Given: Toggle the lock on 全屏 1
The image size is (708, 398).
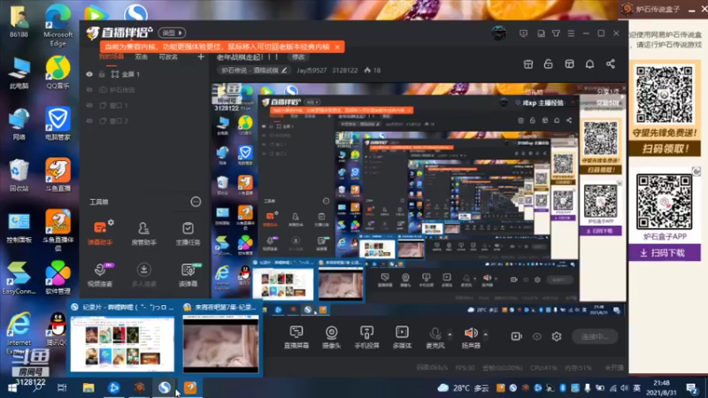Looking at the screenshot, I should point(102,74).
